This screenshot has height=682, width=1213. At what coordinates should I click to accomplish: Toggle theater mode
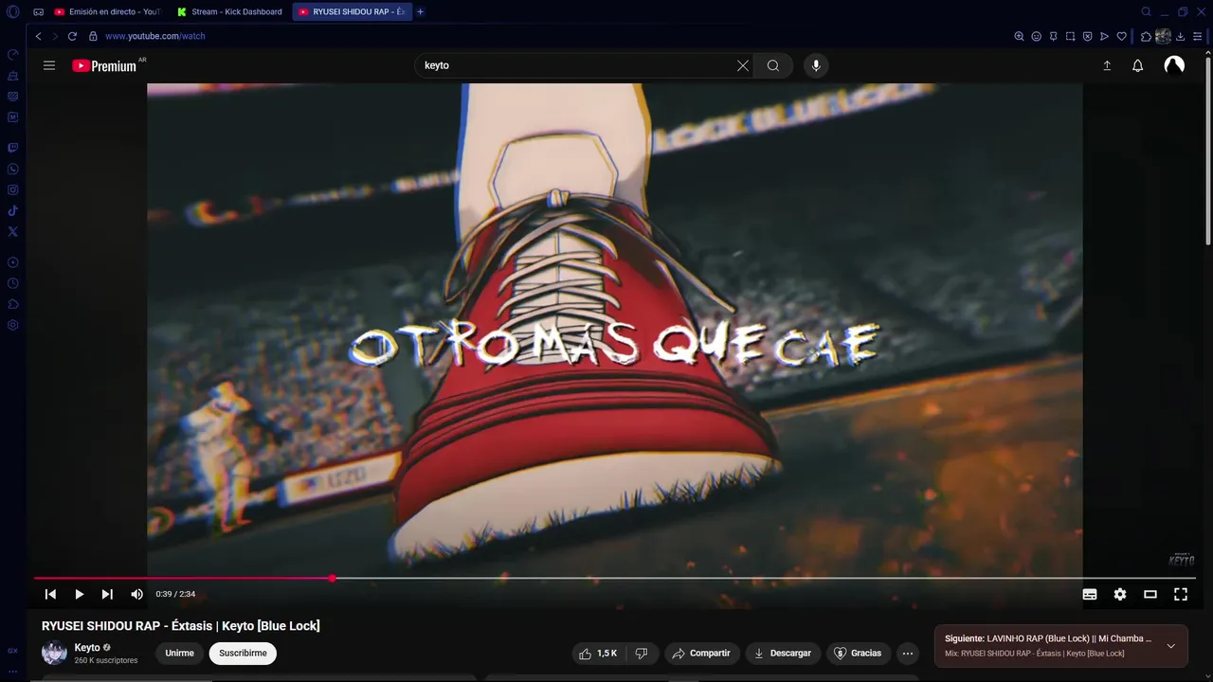pos(1150,594)
